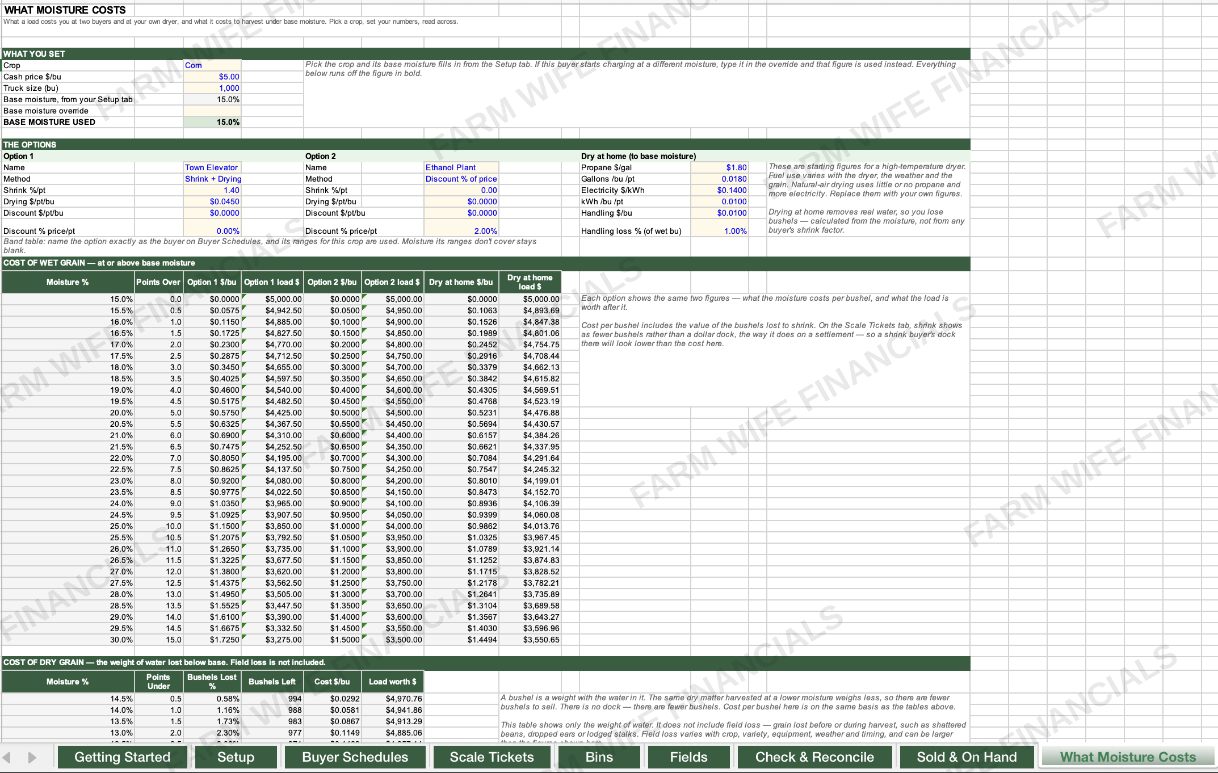This screenshot has height=773, width=1218.
Task: Select Option 1 name Town Elevator
Action: [212, 167]
